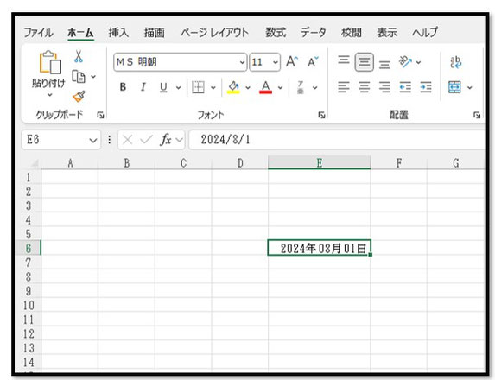Click the Increase Indent icon

pos(426,87)
